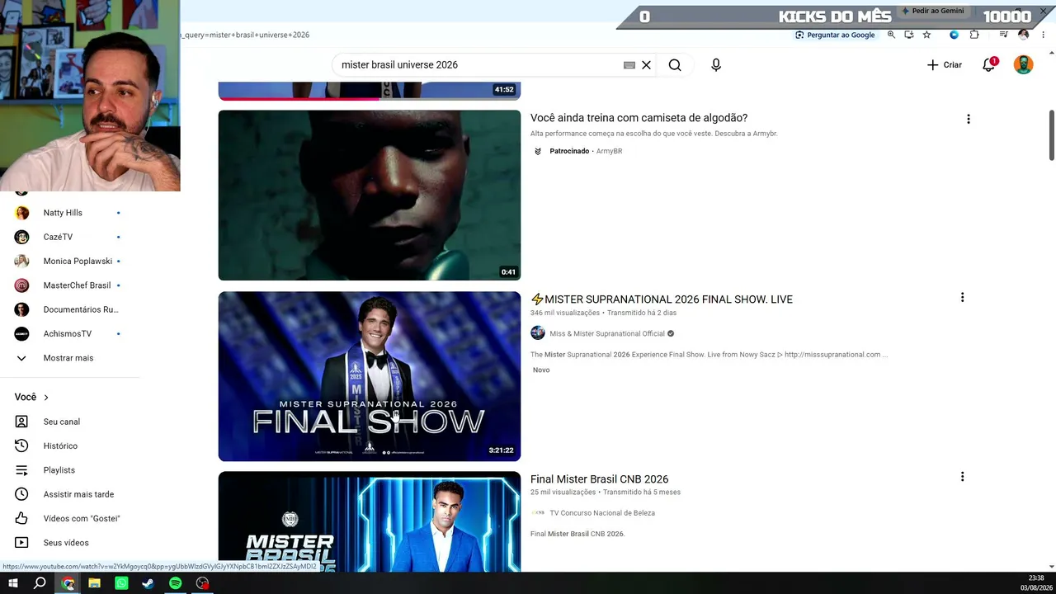The width and height of the screenshot is (1056, 594).
Task: Open Steam from the taskbar
Action: pos(148,583)
